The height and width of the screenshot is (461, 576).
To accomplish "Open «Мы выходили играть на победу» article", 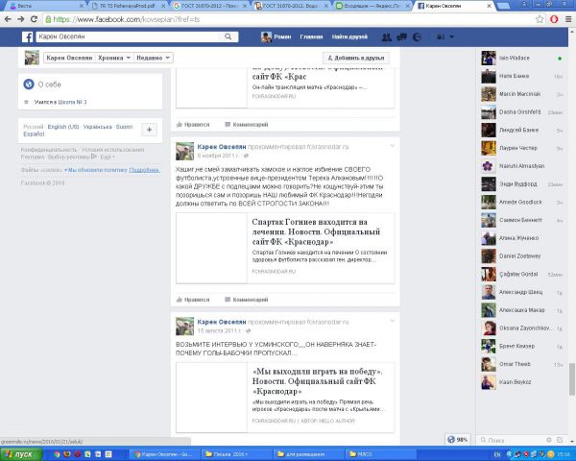I will (318, 381).
